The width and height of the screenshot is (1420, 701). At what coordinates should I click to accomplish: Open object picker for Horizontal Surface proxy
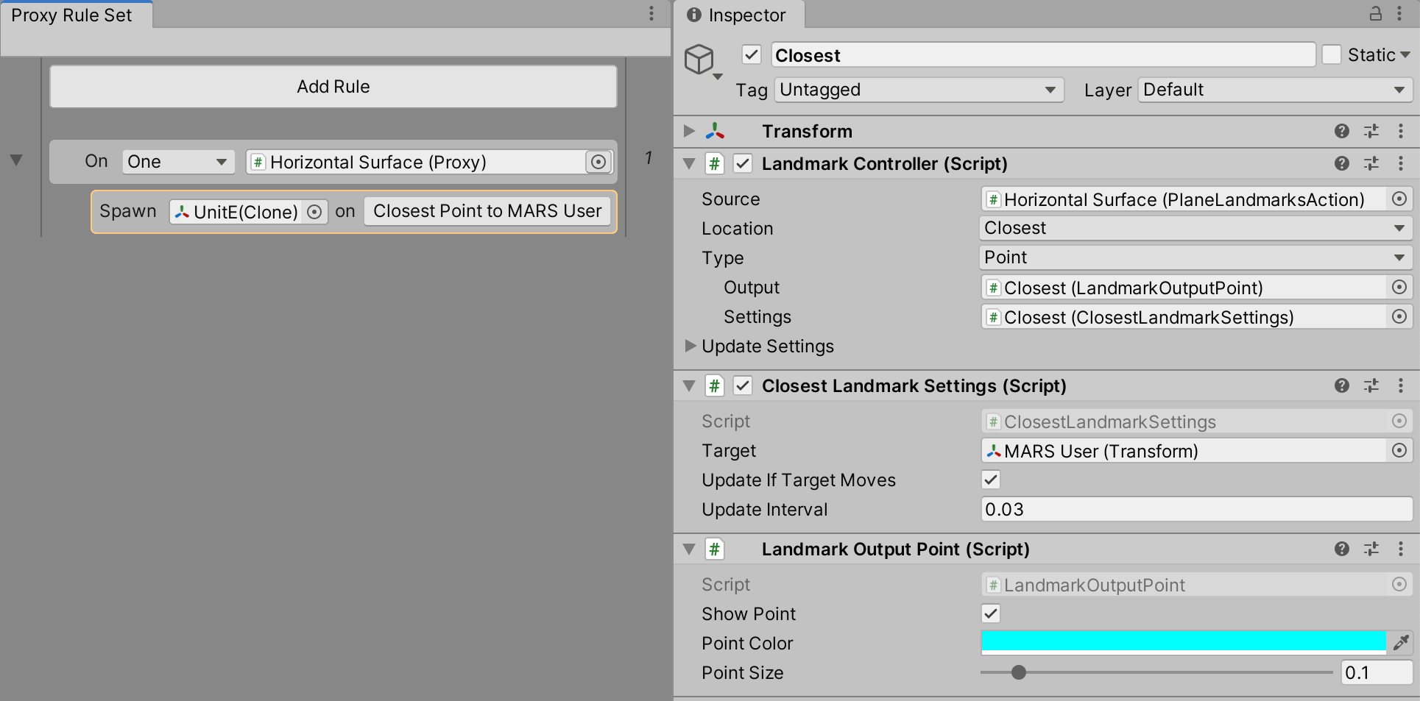598,162
